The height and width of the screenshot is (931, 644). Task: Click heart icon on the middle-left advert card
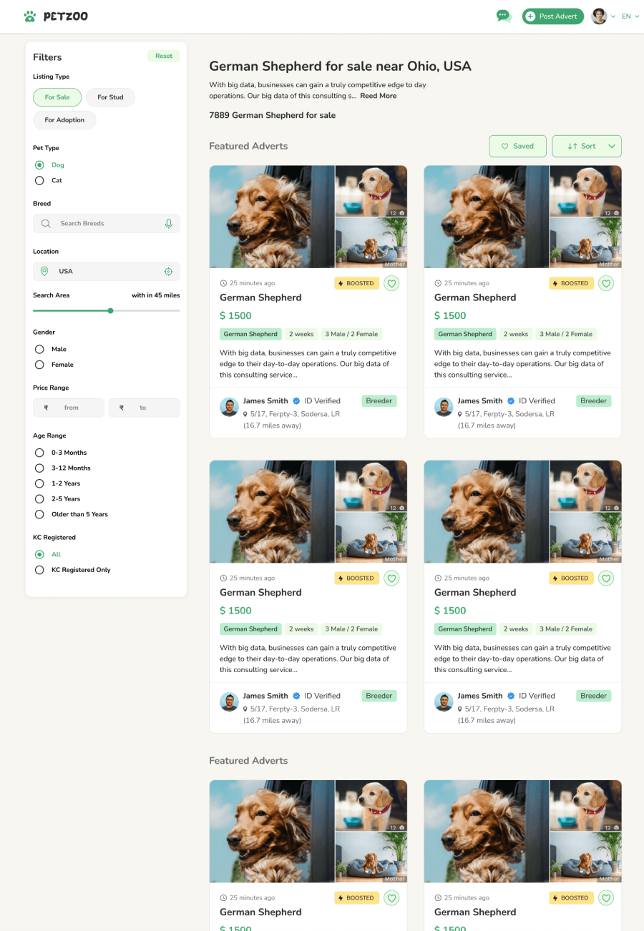pyautogui.click(x=391, y=578)
